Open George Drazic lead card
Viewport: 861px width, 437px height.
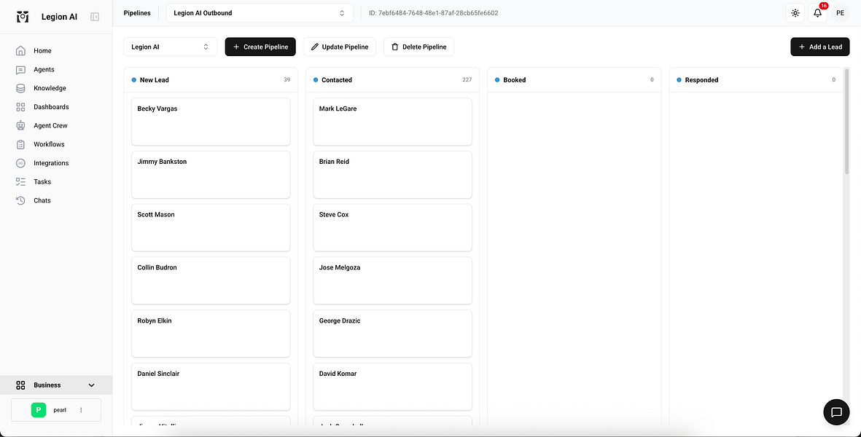coord(393,334)
